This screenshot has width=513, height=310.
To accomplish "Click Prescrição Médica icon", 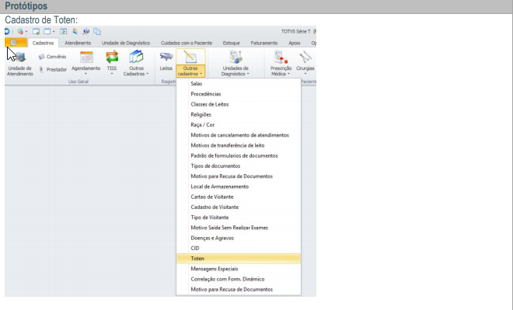I will pos(281,57).
